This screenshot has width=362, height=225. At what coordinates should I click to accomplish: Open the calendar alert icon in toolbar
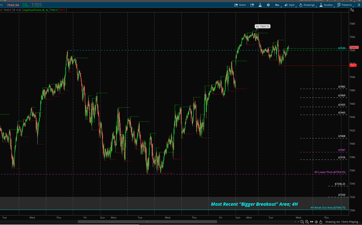[x=252, y=5]
